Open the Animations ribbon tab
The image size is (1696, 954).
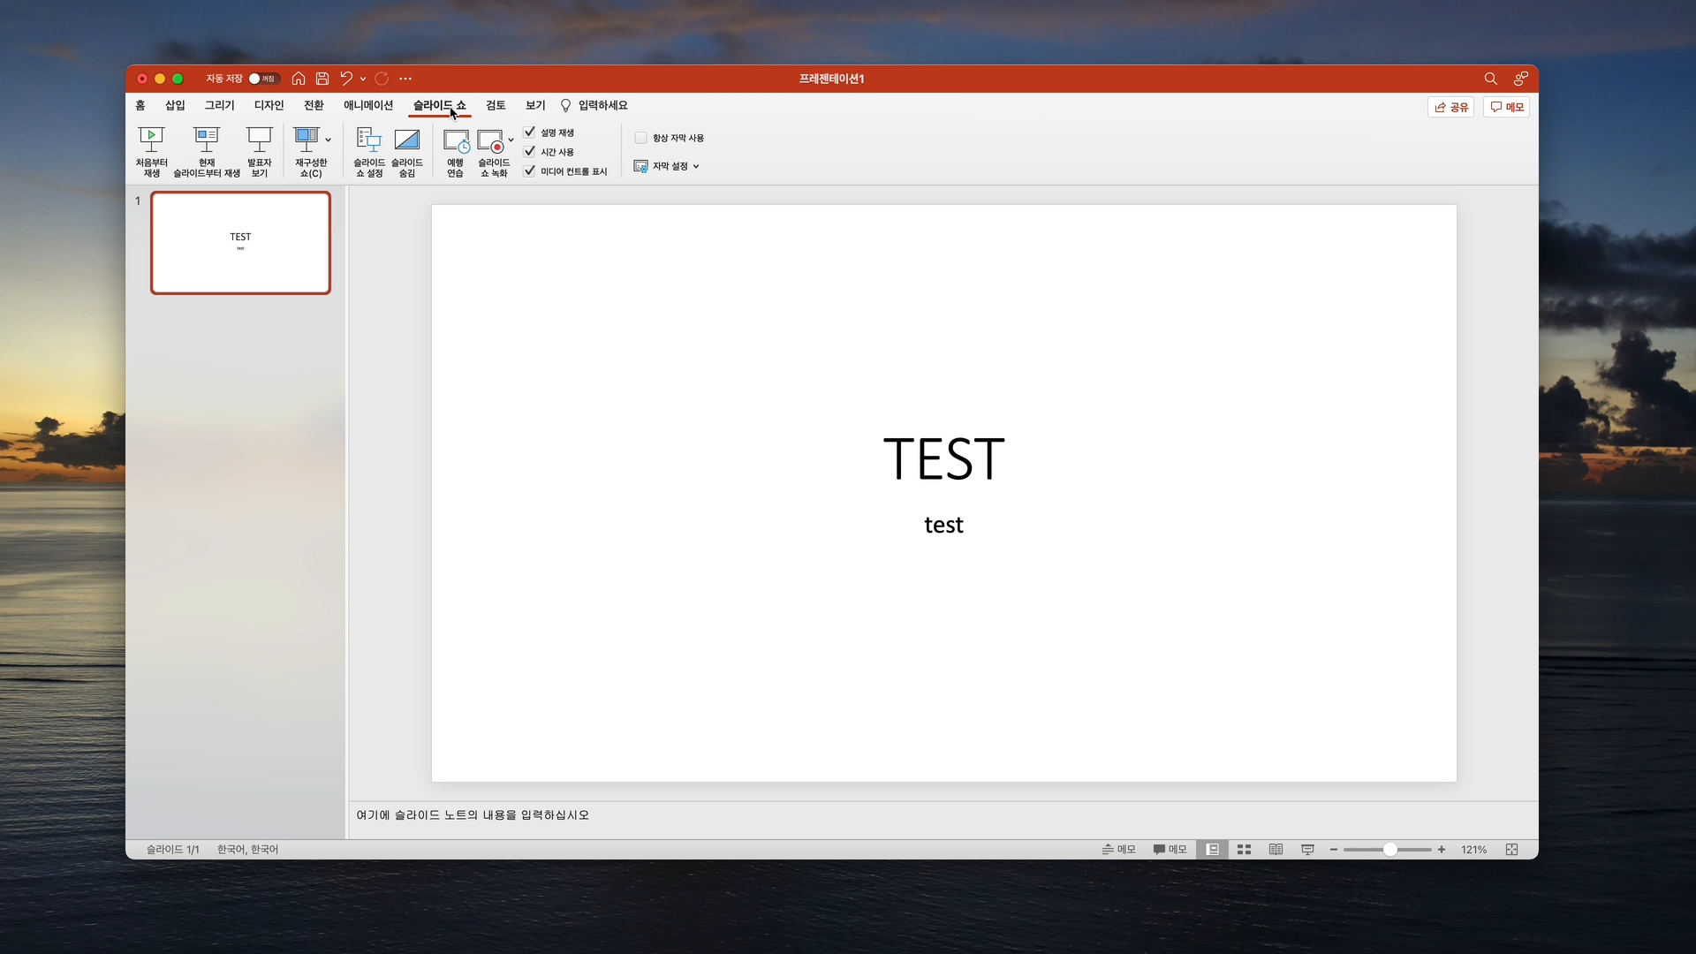coord(368,105)
